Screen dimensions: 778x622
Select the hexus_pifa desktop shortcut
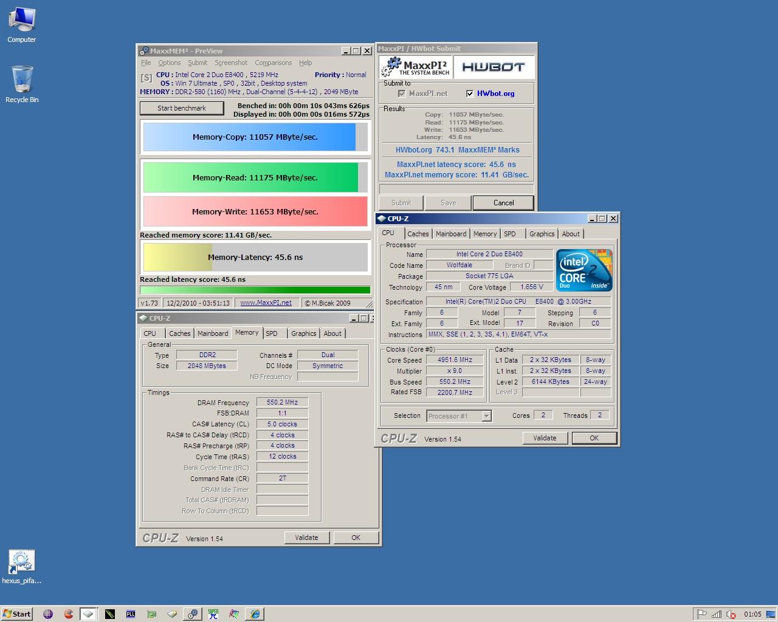[x=22, y=567]
